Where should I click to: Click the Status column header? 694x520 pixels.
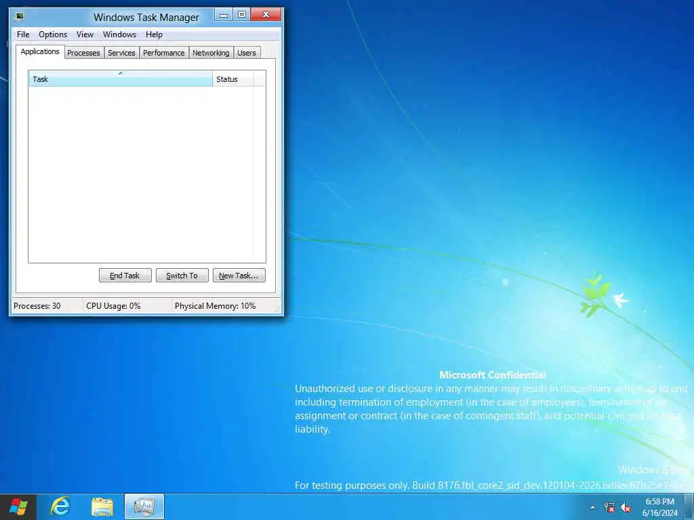[233, 79]
